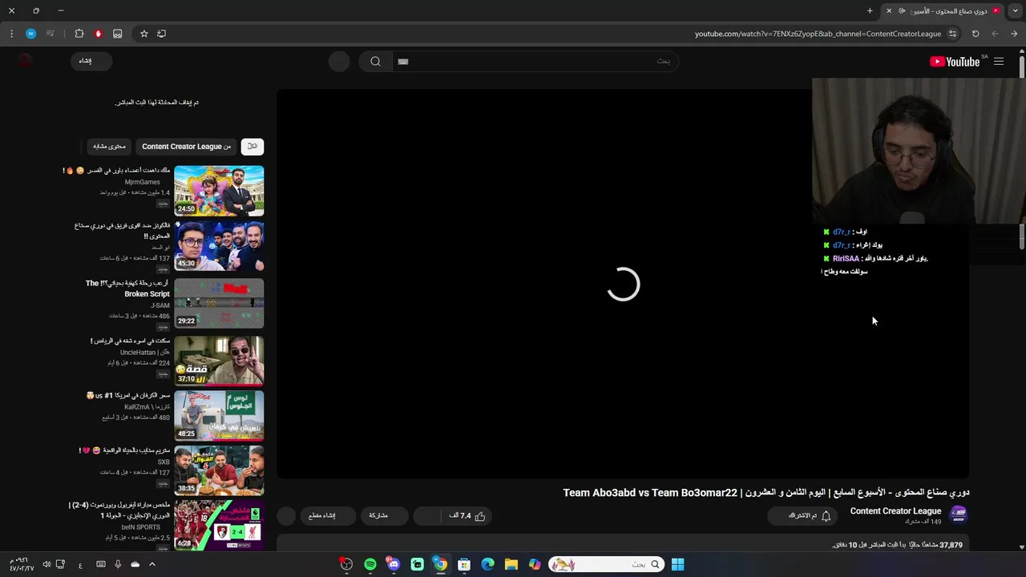Click the Content Creator League channel avatar
This screenshot has width=1026, height=577.
pos(958,514)
